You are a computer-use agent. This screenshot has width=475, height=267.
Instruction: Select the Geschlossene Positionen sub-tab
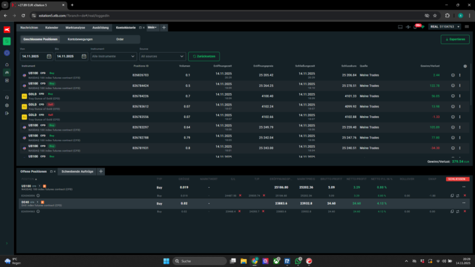coord(40,40)
